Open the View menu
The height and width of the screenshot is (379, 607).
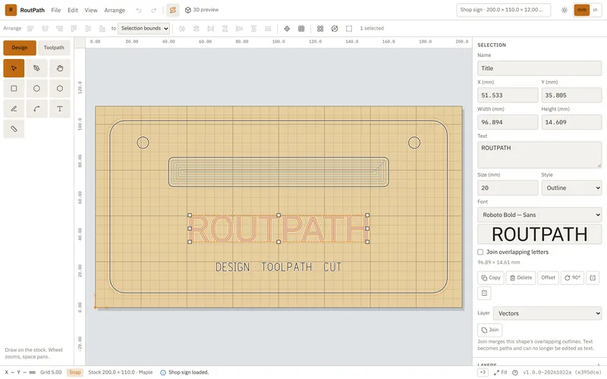point(91,10)
